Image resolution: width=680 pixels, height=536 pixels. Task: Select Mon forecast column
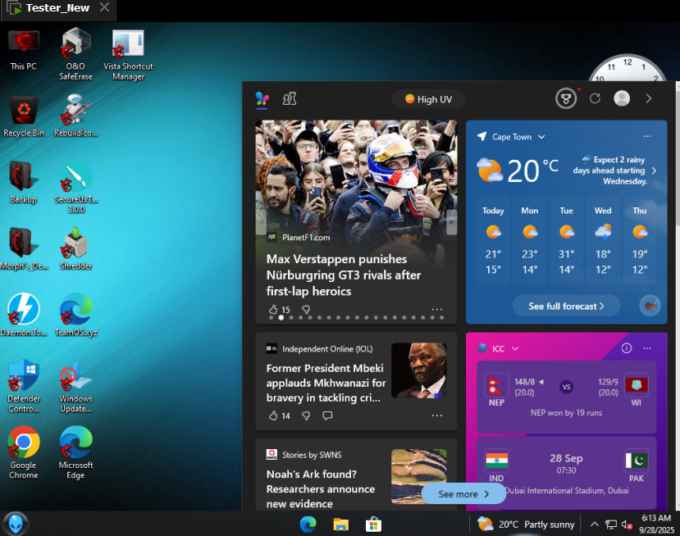coord(530,240)
